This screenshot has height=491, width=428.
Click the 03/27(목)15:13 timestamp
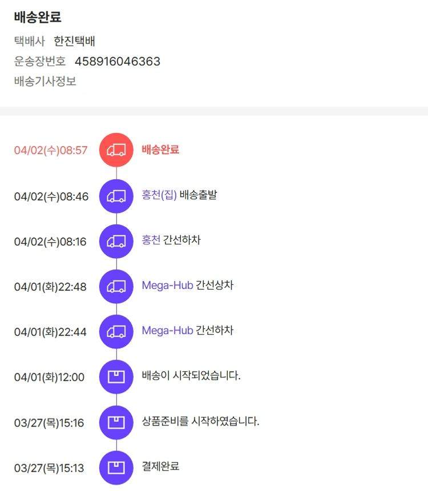click(49, 468)
